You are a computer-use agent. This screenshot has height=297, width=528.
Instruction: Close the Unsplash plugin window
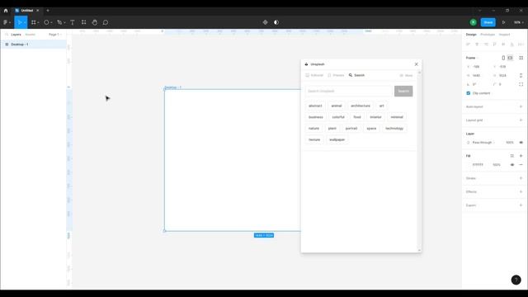tap(416, 64)
